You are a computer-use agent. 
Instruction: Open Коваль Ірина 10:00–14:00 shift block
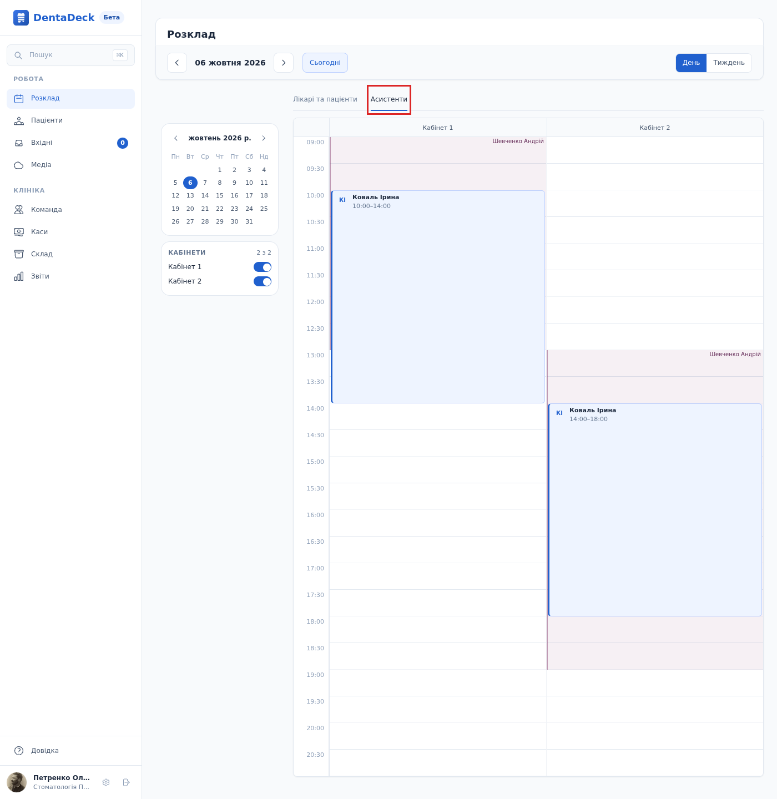click(438, 297)
